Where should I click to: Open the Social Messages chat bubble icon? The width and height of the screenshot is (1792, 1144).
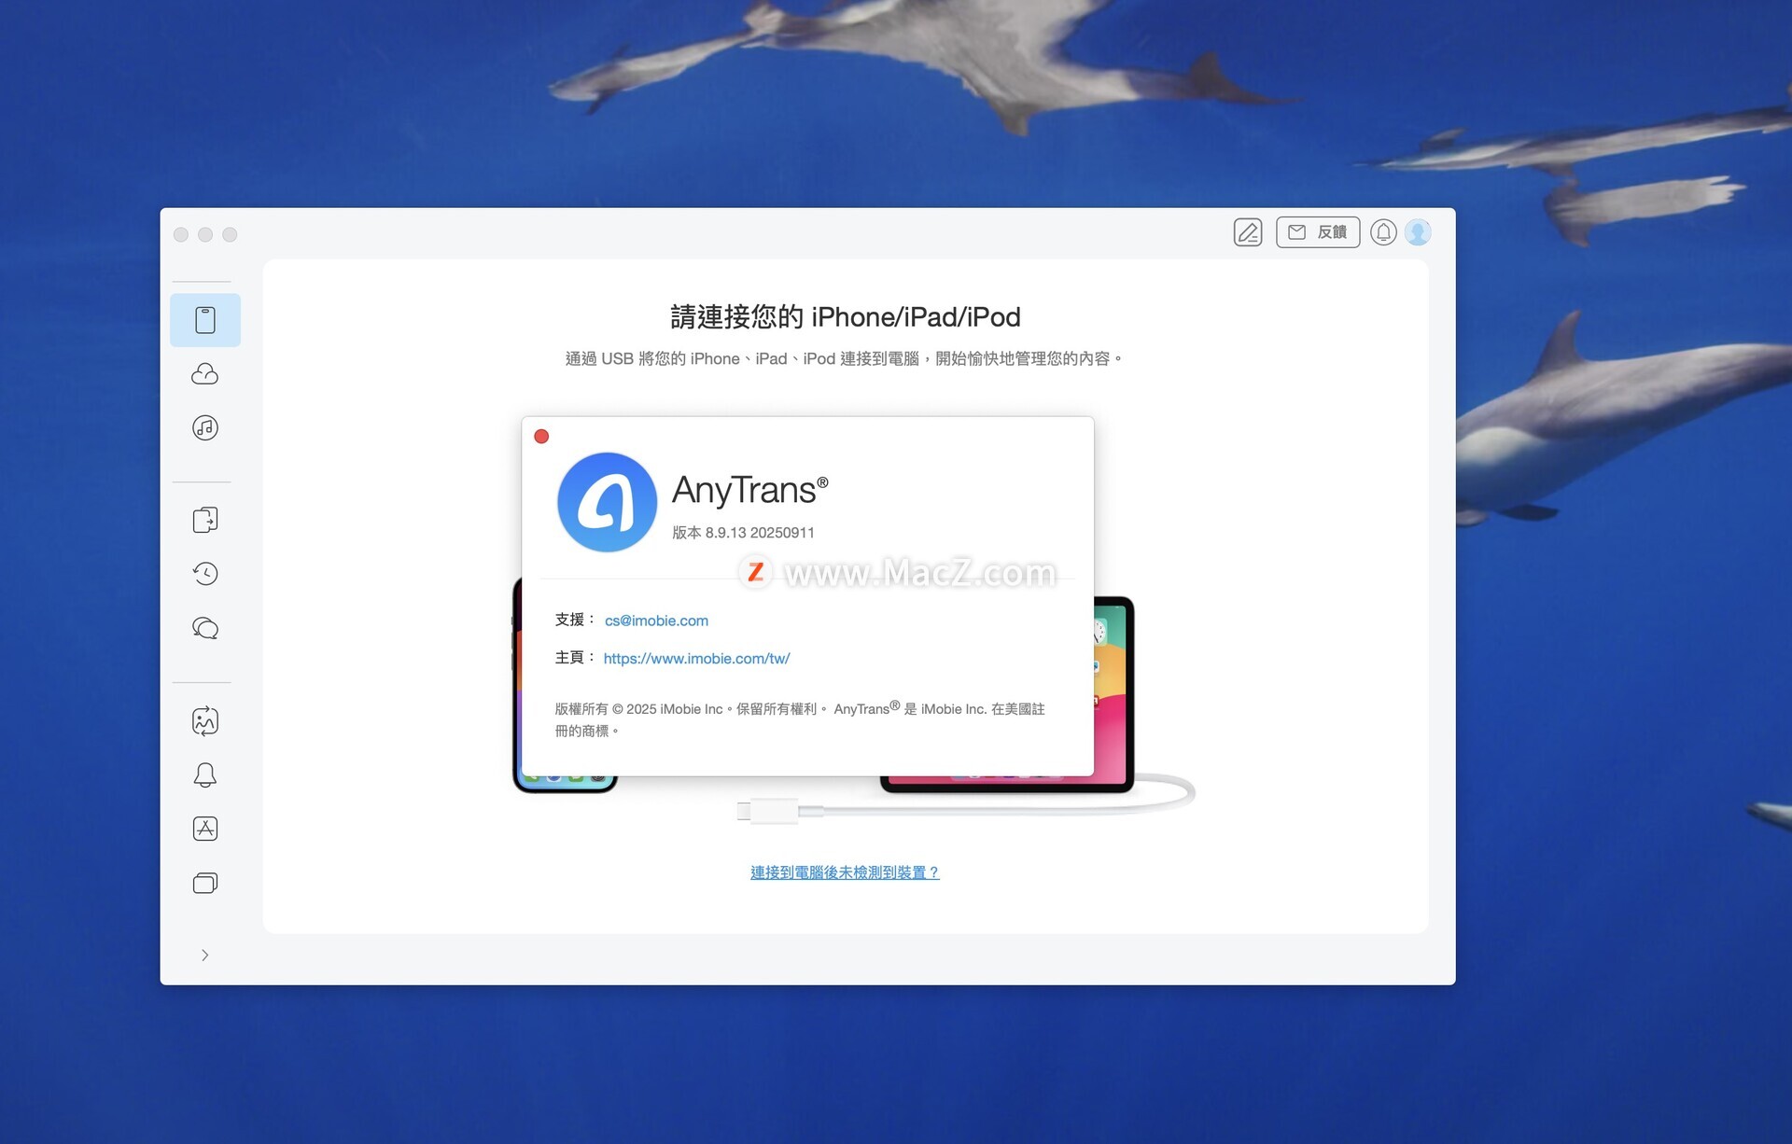click(x=205, y=628)
